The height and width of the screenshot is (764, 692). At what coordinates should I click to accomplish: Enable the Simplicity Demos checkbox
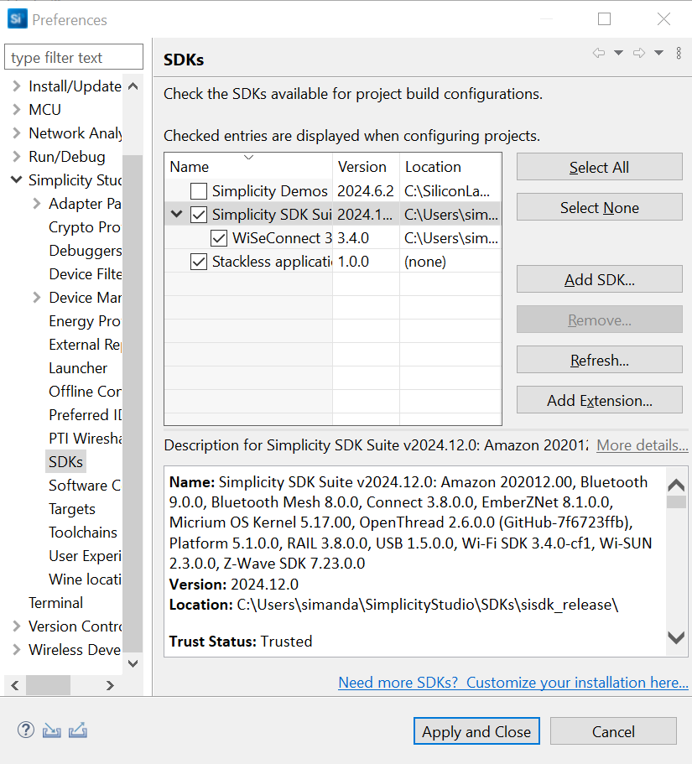click(199, 191)
